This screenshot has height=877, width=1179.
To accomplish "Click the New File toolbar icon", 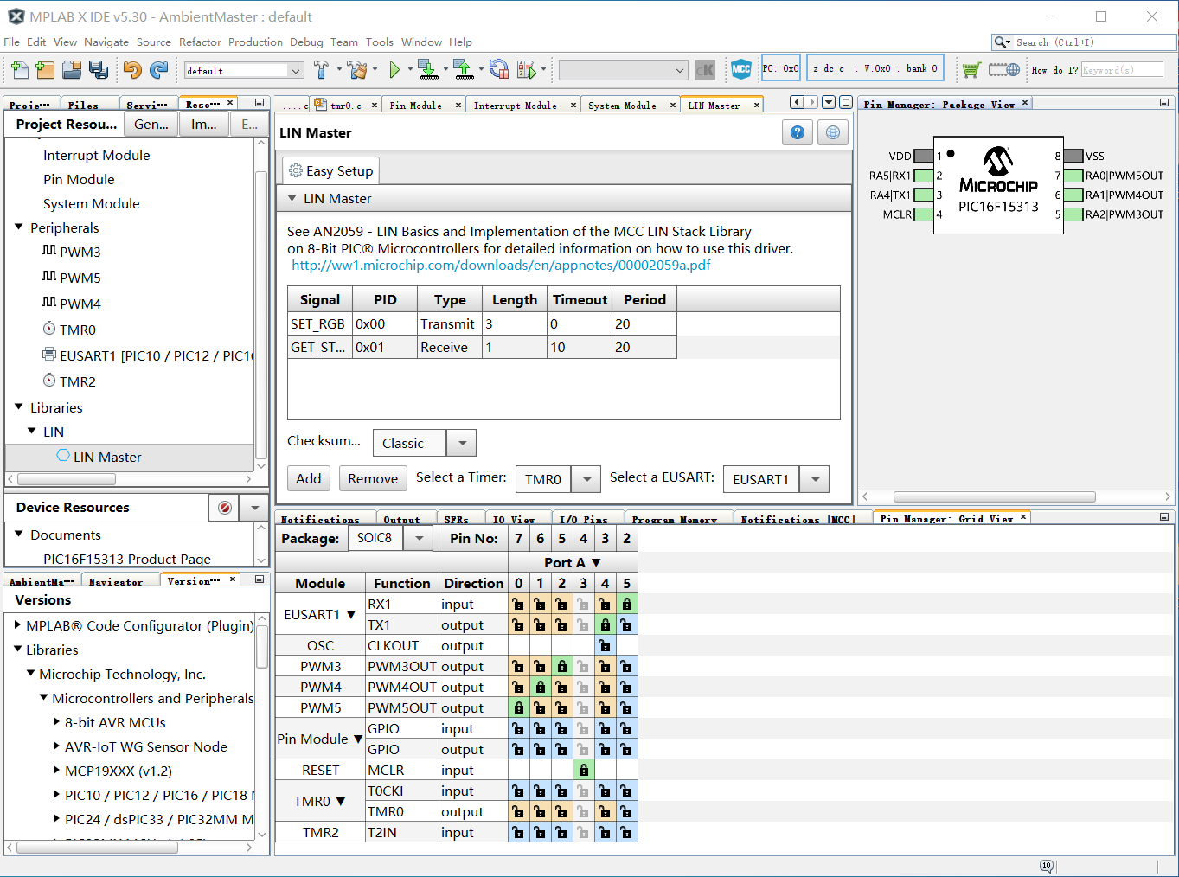I will coord(19,70).
